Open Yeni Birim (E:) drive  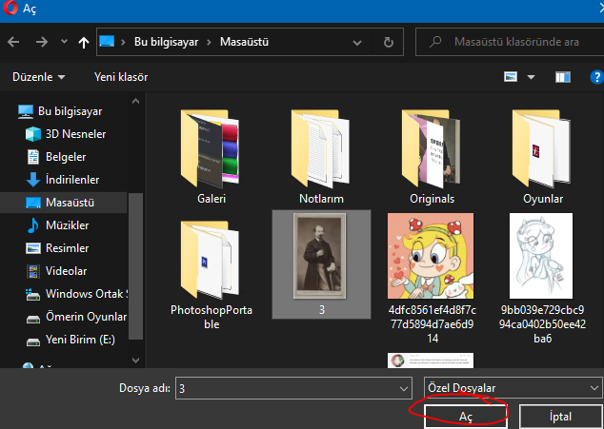(x=70, y=340)
